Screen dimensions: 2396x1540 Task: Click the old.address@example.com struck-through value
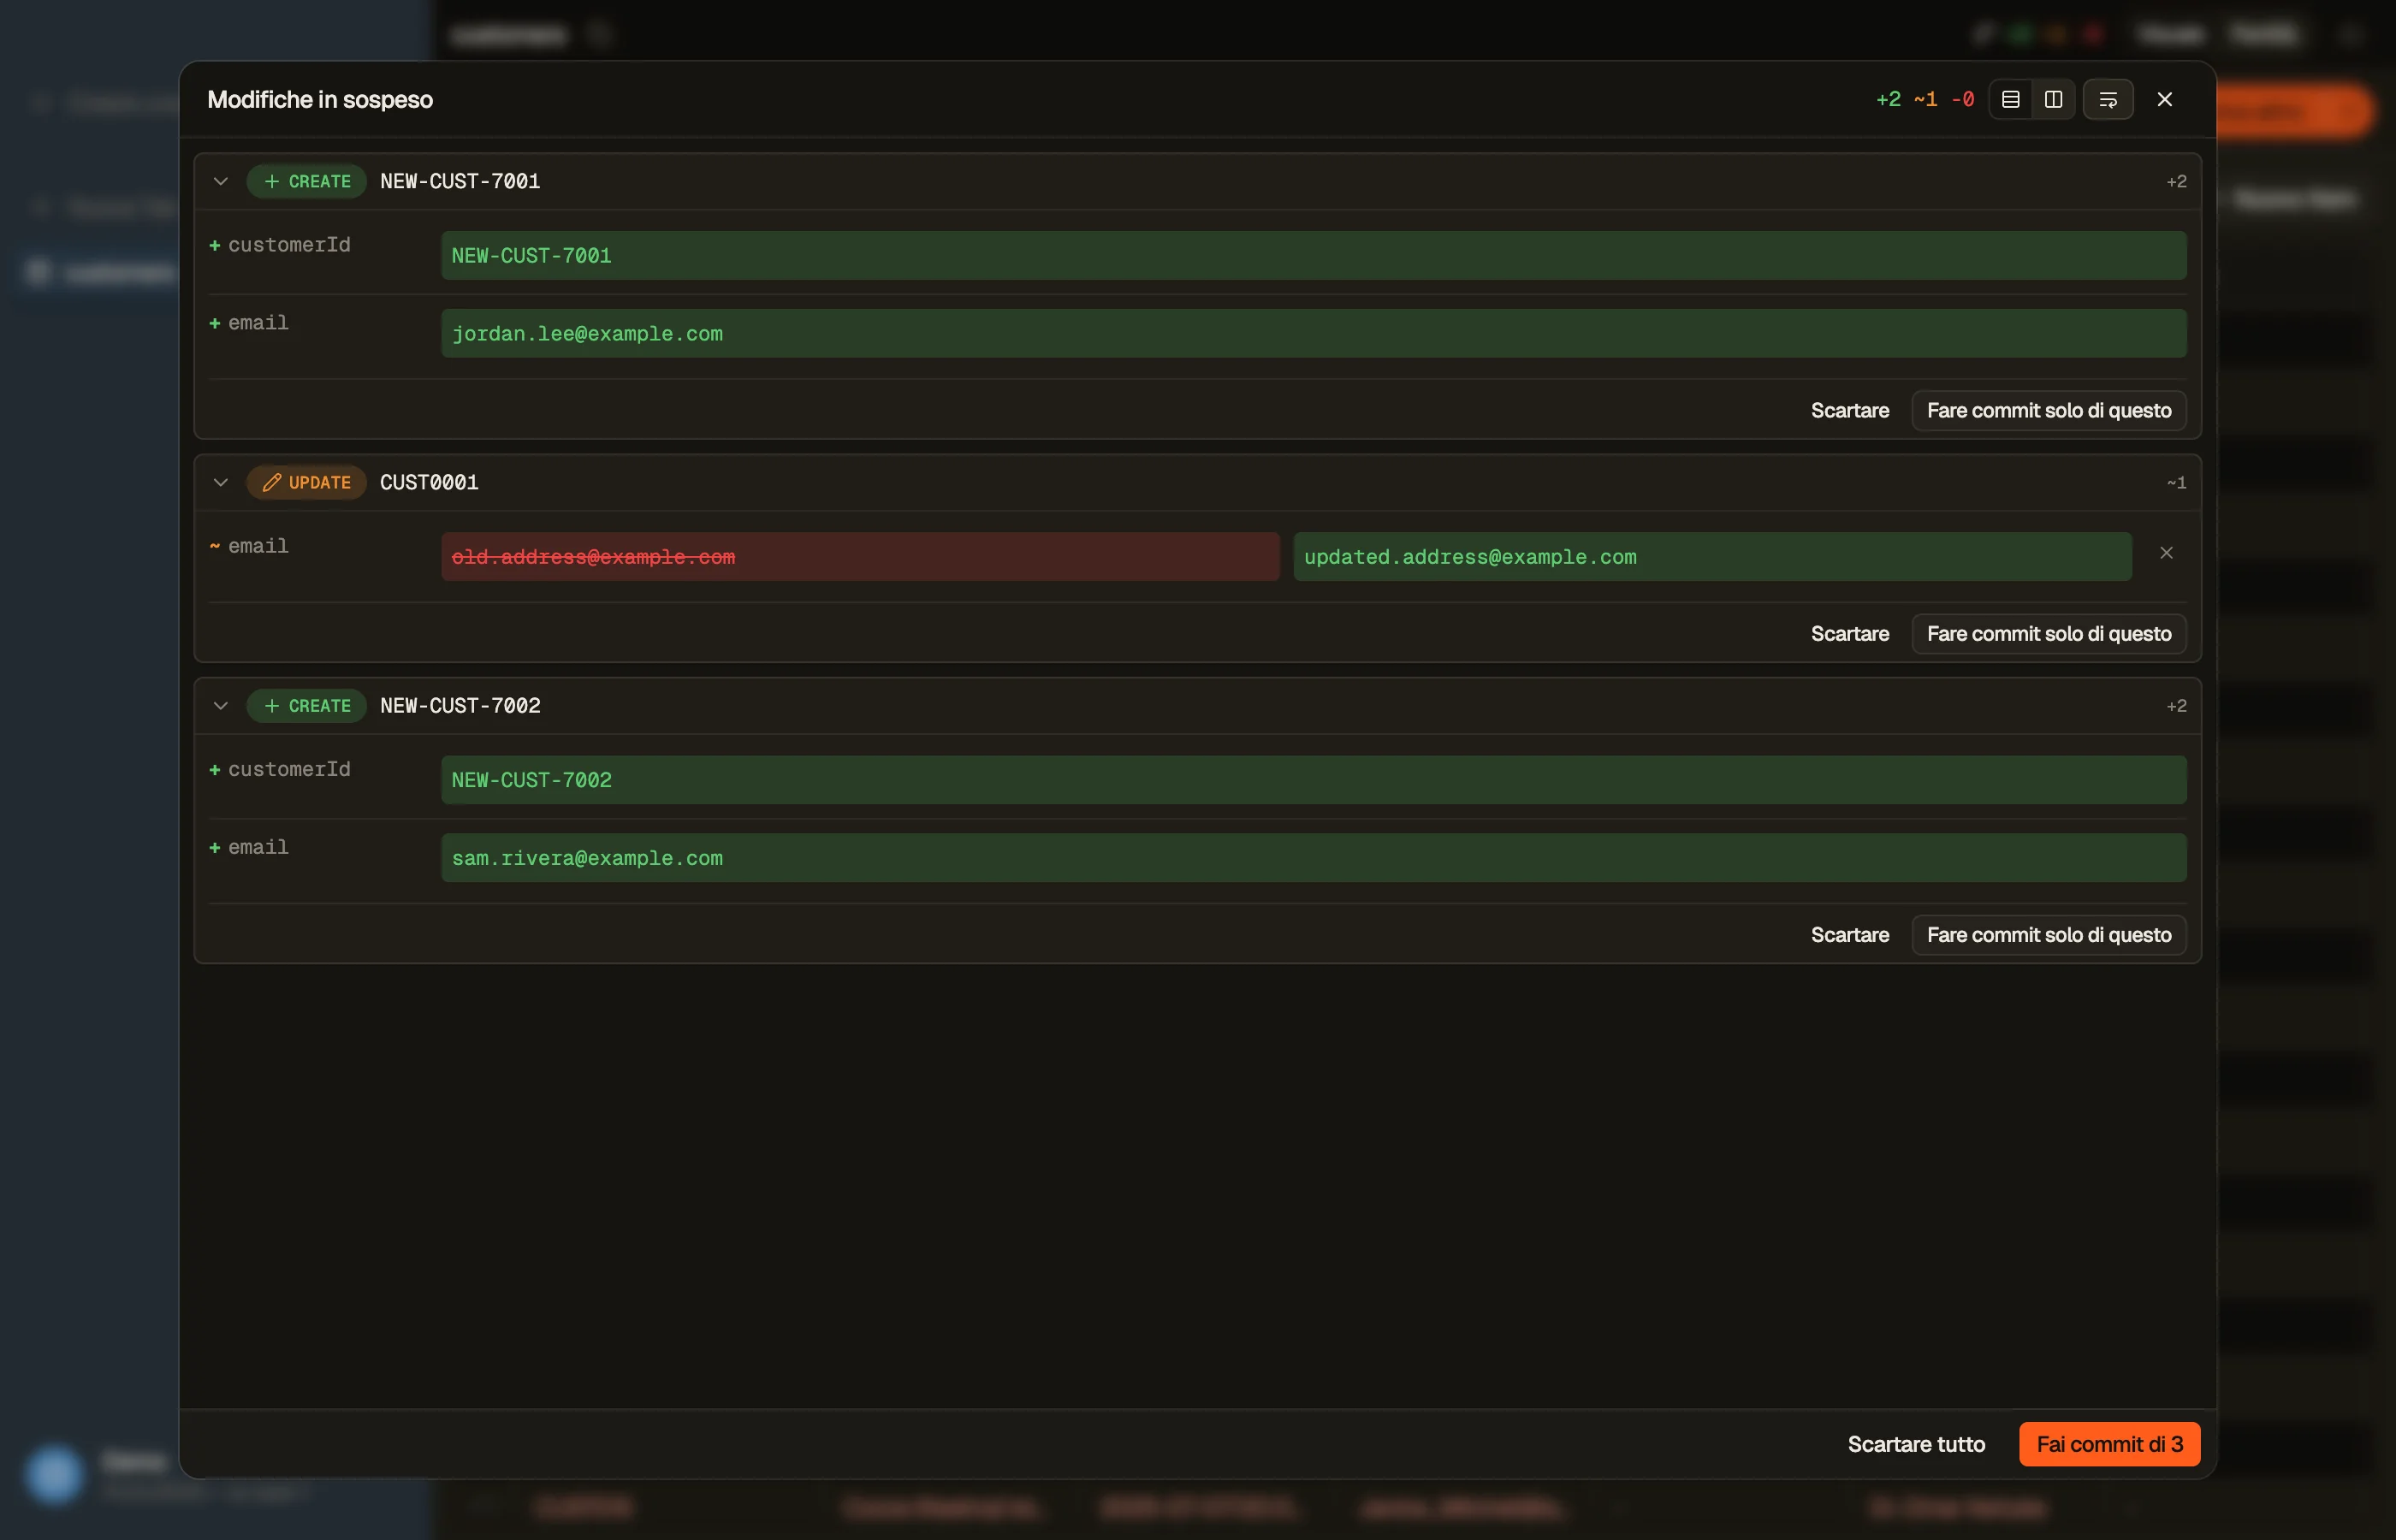point(860,556)
